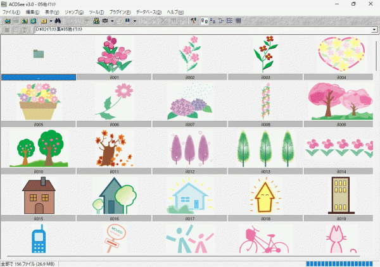Click the refresh icon in the toolbar

tap(33, 21)
